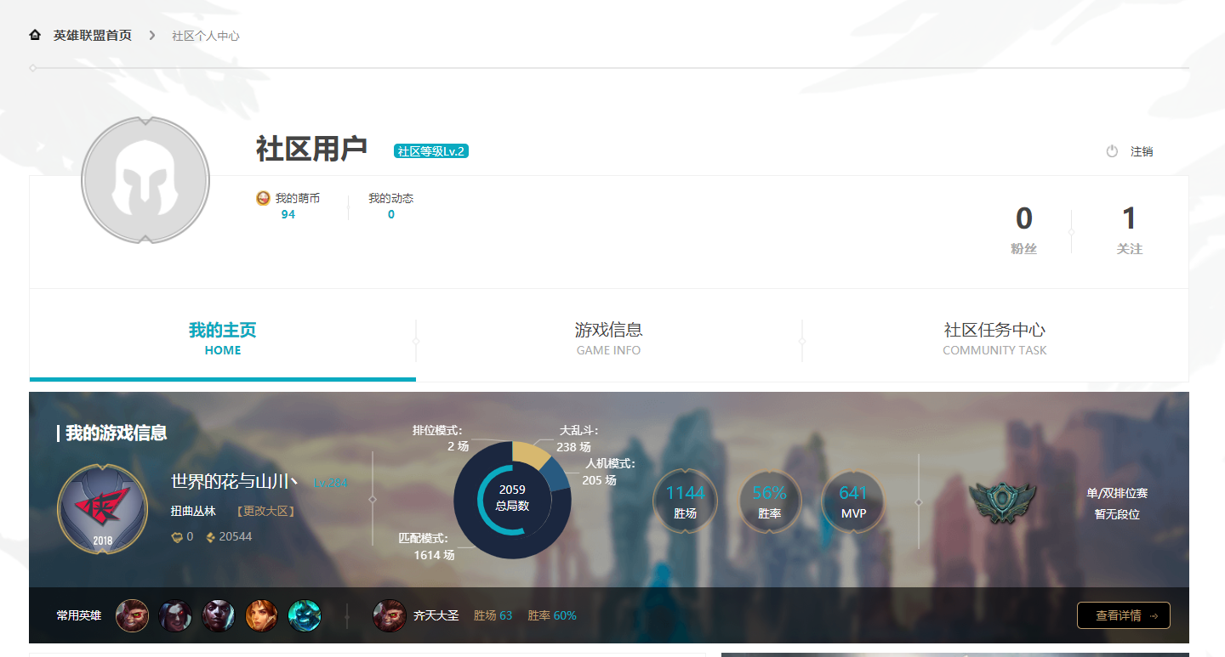Screen dimensions: 1225x657
Task: Click the 胜场 63 champion stat
Action: click(493, 615)
